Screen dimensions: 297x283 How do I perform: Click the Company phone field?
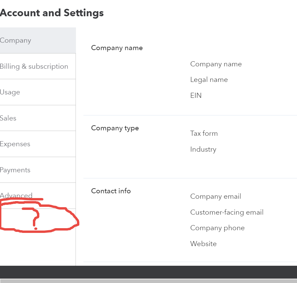pyautogui.click(x=217, y=228)
